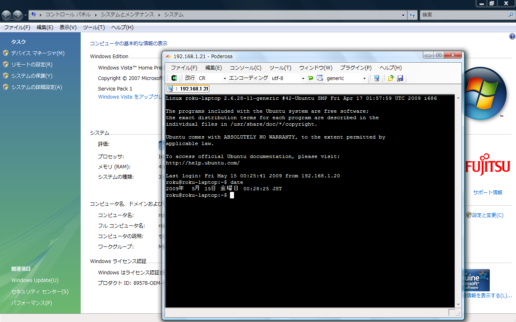Viewport: 516px width, 322px height.
Task: Click the new connection icon in Poderosa toolbar
Action: (174, 78)
